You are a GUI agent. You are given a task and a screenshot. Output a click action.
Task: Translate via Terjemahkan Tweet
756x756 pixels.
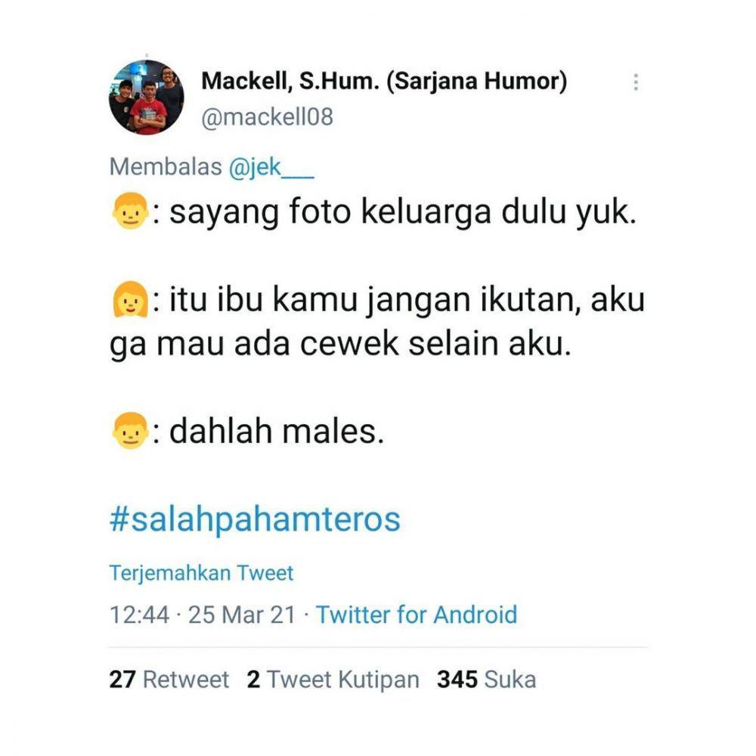click(x=201, y=573)
